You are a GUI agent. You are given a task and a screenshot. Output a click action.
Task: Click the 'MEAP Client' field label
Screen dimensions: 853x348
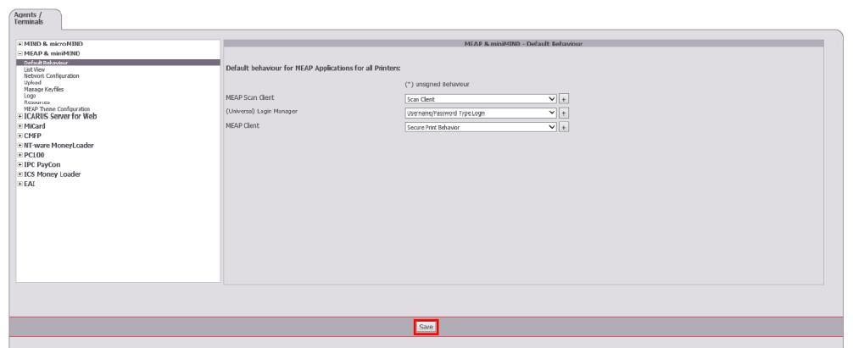[x=243, y=125]
